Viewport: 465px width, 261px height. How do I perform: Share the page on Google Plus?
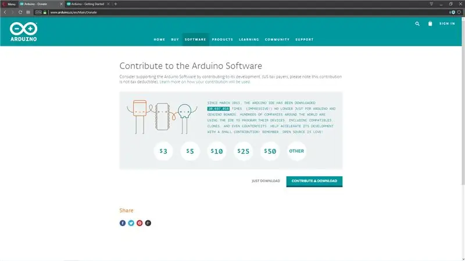coord(148,223)
